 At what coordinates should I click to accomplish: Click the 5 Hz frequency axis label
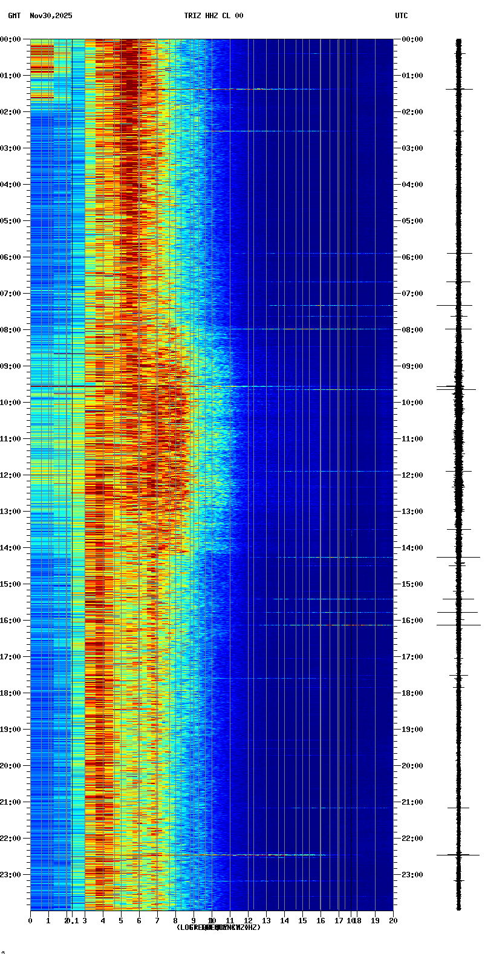point(121,921)
